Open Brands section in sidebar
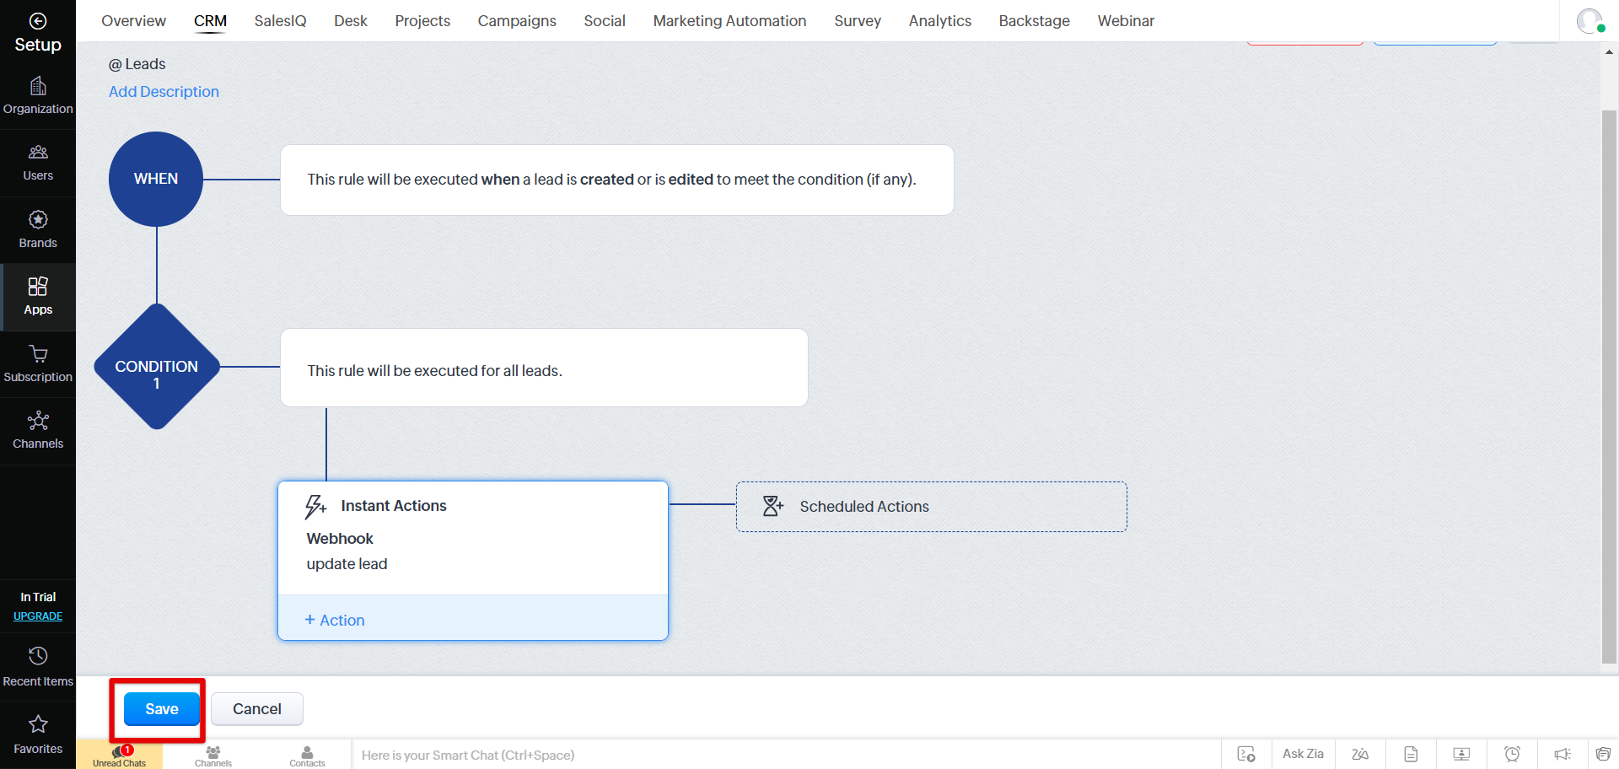1619x769 pixels. click(x=38, y=230)
